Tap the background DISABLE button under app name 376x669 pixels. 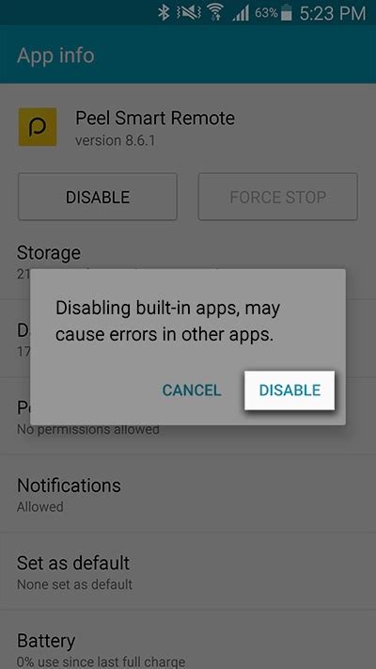click(98, 197)
